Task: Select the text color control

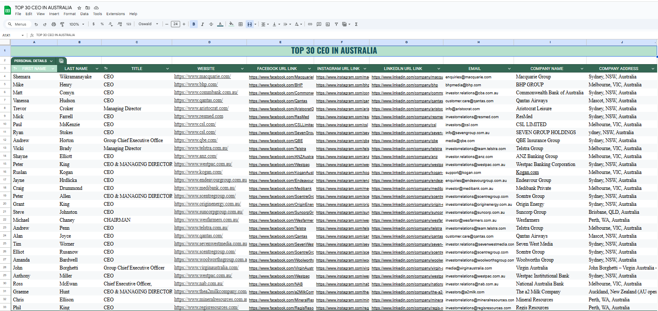Action: tap(220, 24)
